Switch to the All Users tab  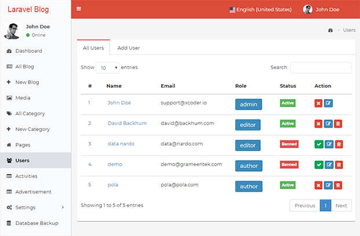[x=93, y=48]
